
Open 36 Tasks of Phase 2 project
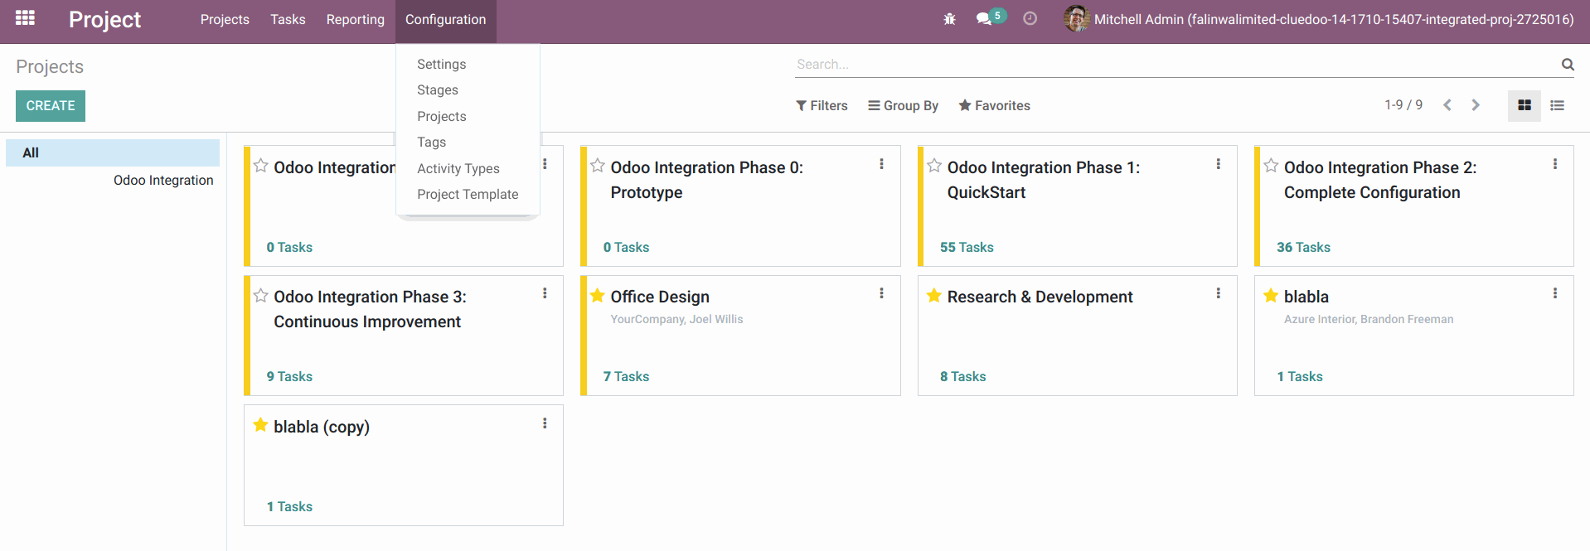(1303, 247)
